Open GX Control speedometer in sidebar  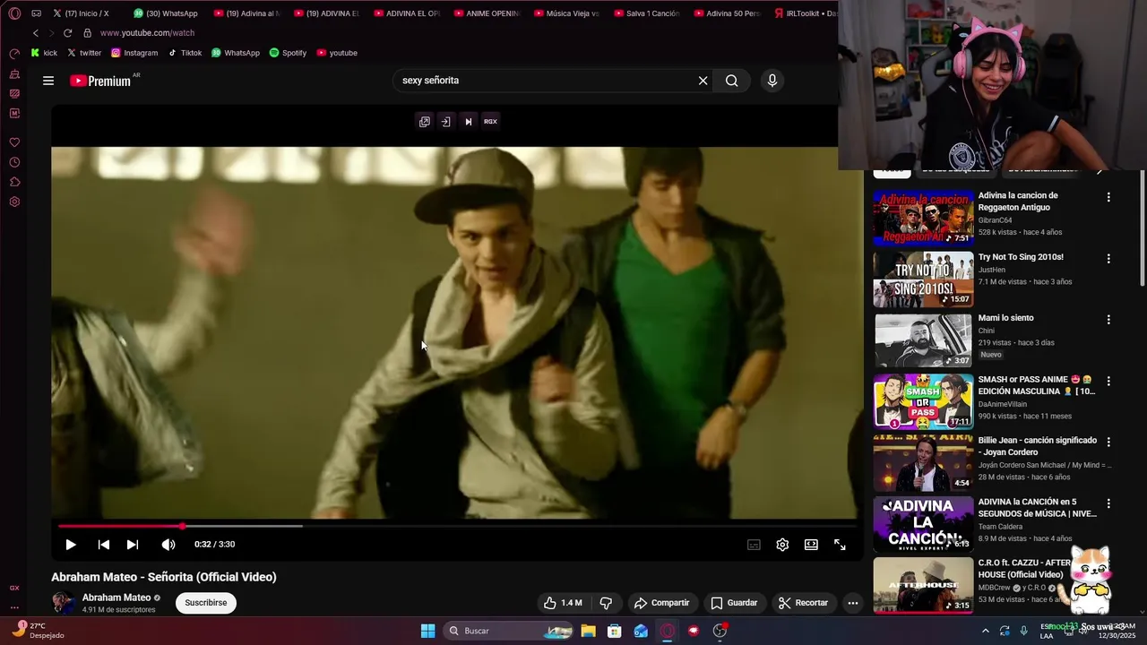(x=14, y=54)
